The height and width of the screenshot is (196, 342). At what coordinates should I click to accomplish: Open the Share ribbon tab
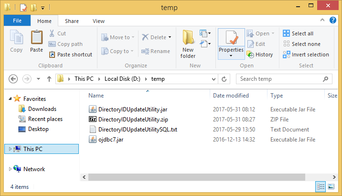coord(72,21)
